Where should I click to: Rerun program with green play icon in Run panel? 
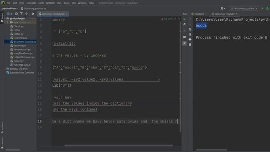tap(184, 19)
